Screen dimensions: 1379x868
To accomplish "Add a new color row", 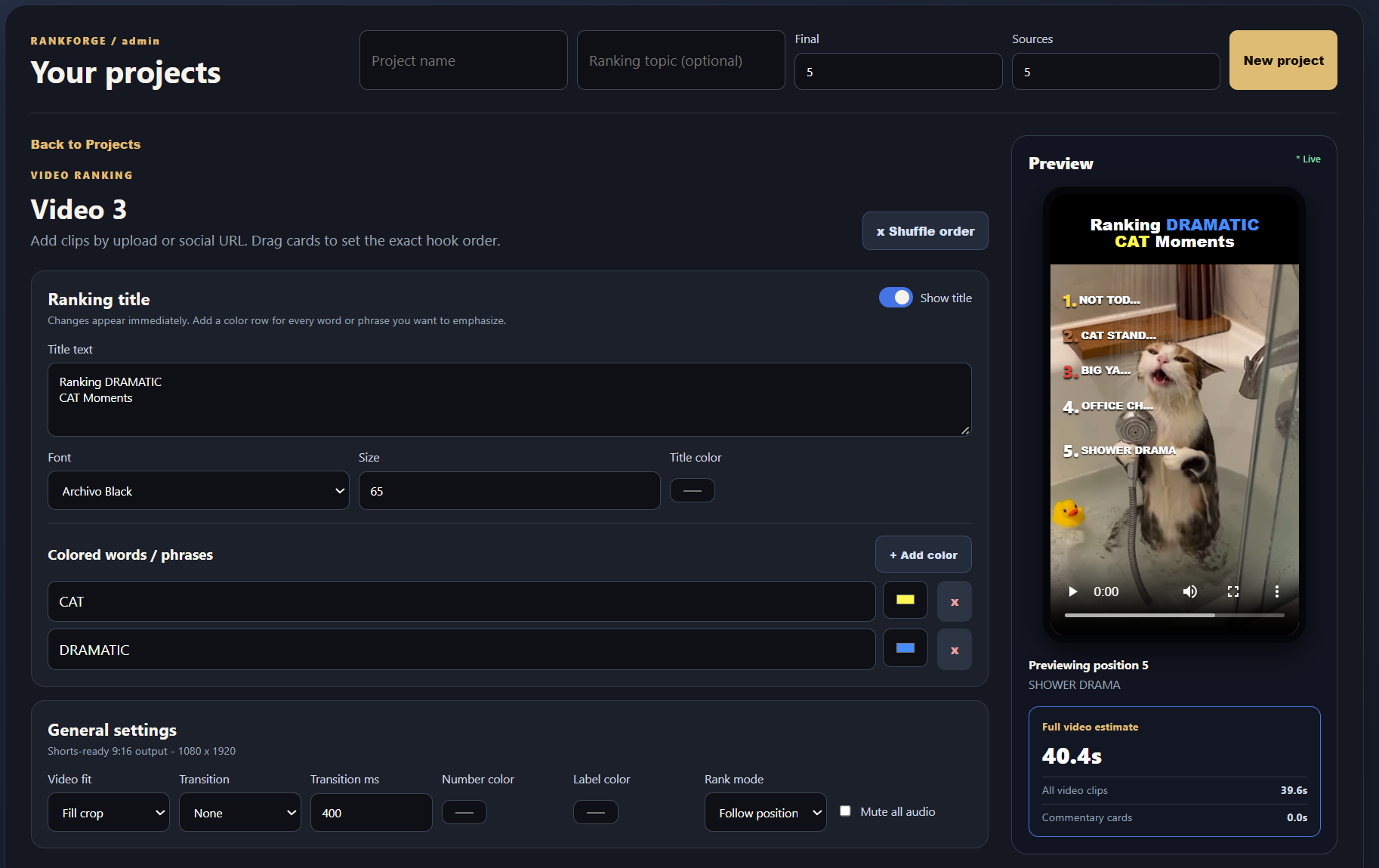I will click(924, 555).
